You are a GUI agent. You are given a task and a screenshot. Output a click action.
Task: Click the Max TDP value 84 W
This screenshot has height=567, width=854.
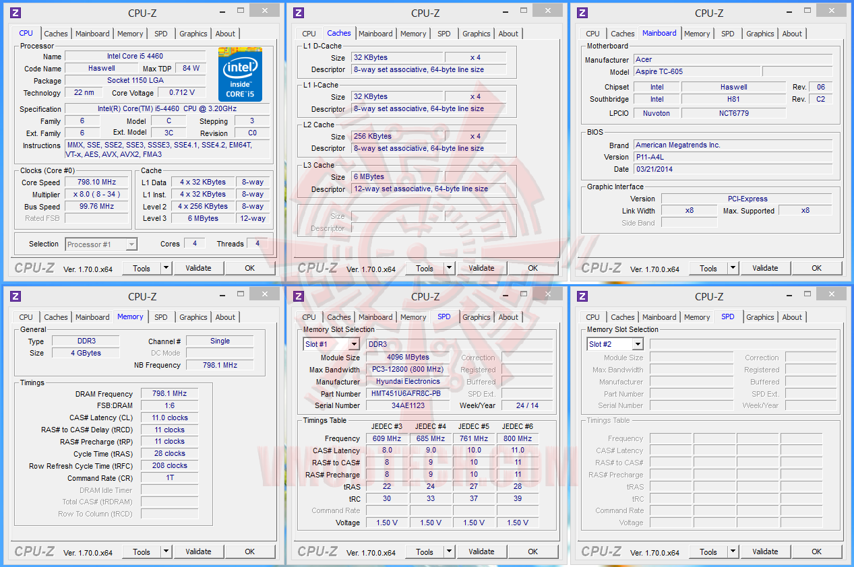pos(191,69)
